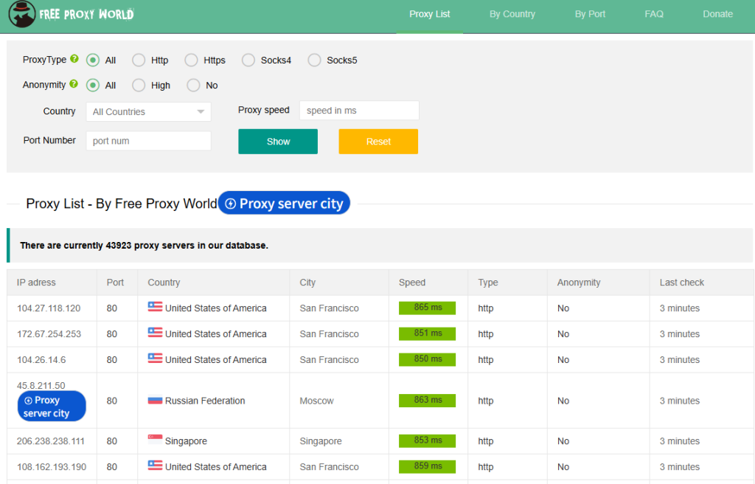Viewport: 755px width, 484px height.
Task: Click the Port Number input field
Action: pos(148,141)
